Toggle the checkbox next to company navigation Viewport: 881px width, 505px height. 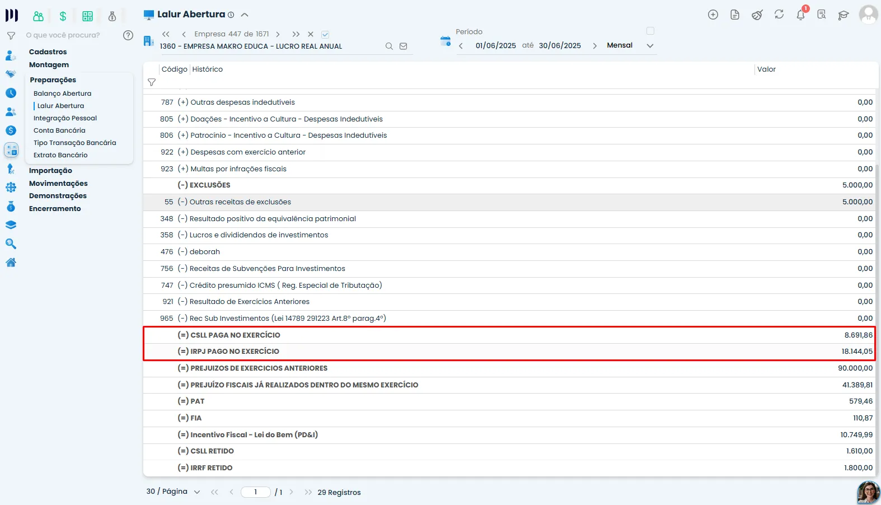[x=325, y=34]
